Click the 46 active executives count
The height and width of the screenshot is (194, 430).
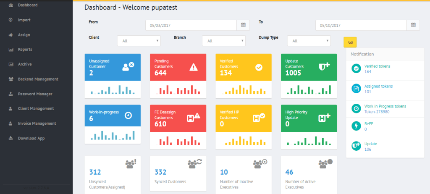pos(289,172)
